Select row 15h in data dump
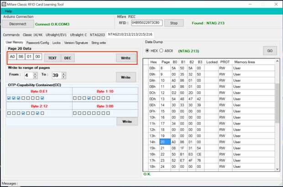The image size is (283, 187). tap(211, 148)
